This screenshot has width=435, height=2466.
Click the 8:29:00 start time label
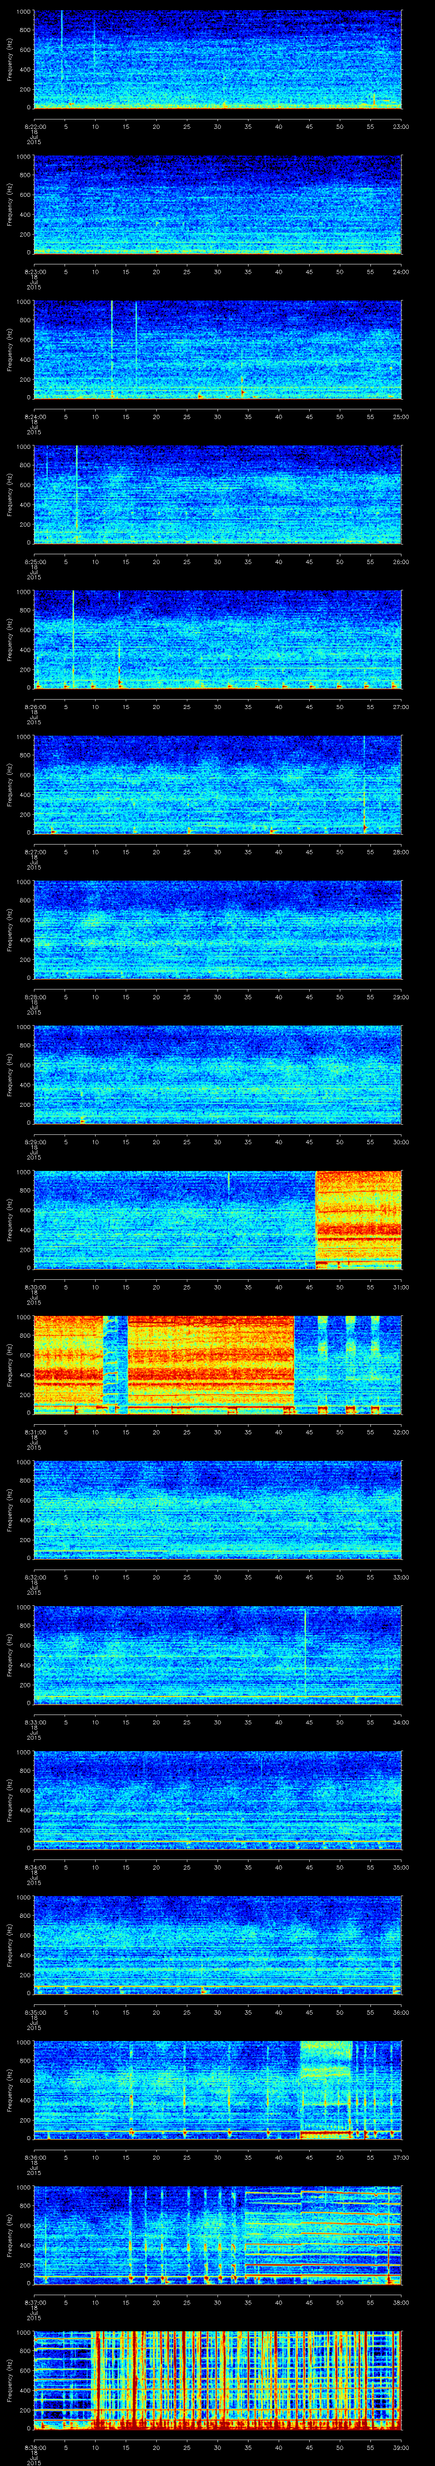pos(34,1141)
